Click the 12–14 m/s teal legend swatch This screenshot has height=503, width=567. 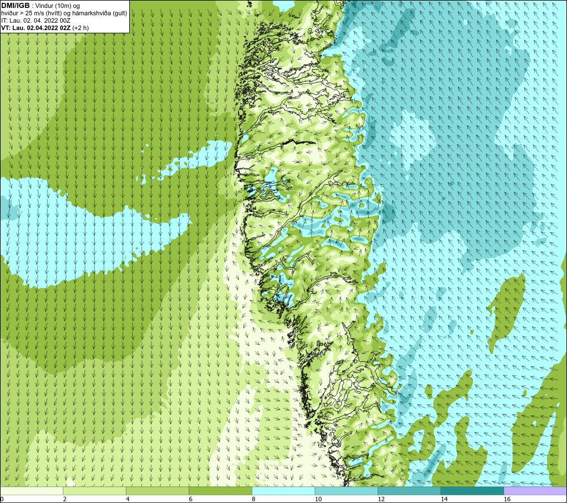409,491
